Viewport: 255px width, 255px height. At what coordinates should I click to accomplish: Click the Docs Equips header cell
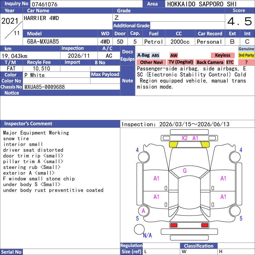pos(127,55)
